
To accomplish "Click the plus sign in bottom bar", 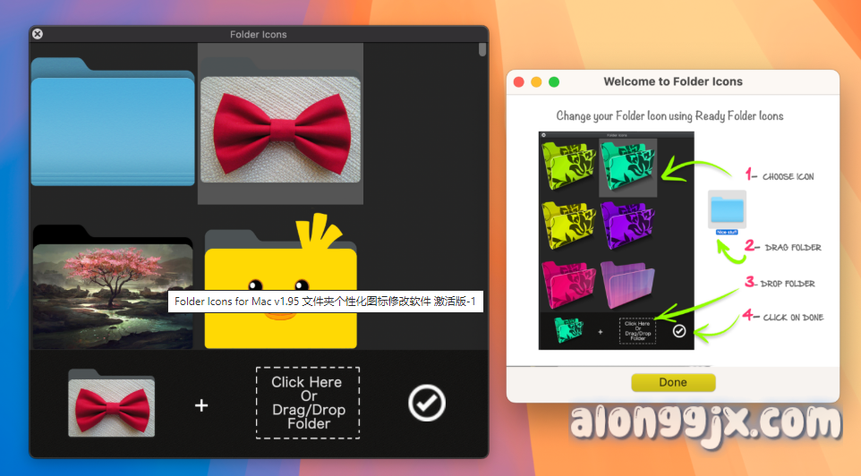I will pyautogui.click(x=201, y=405).
